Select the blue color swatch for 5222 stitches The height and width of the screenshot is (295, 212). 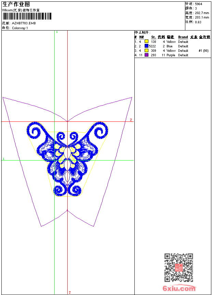tap(147, 46)
